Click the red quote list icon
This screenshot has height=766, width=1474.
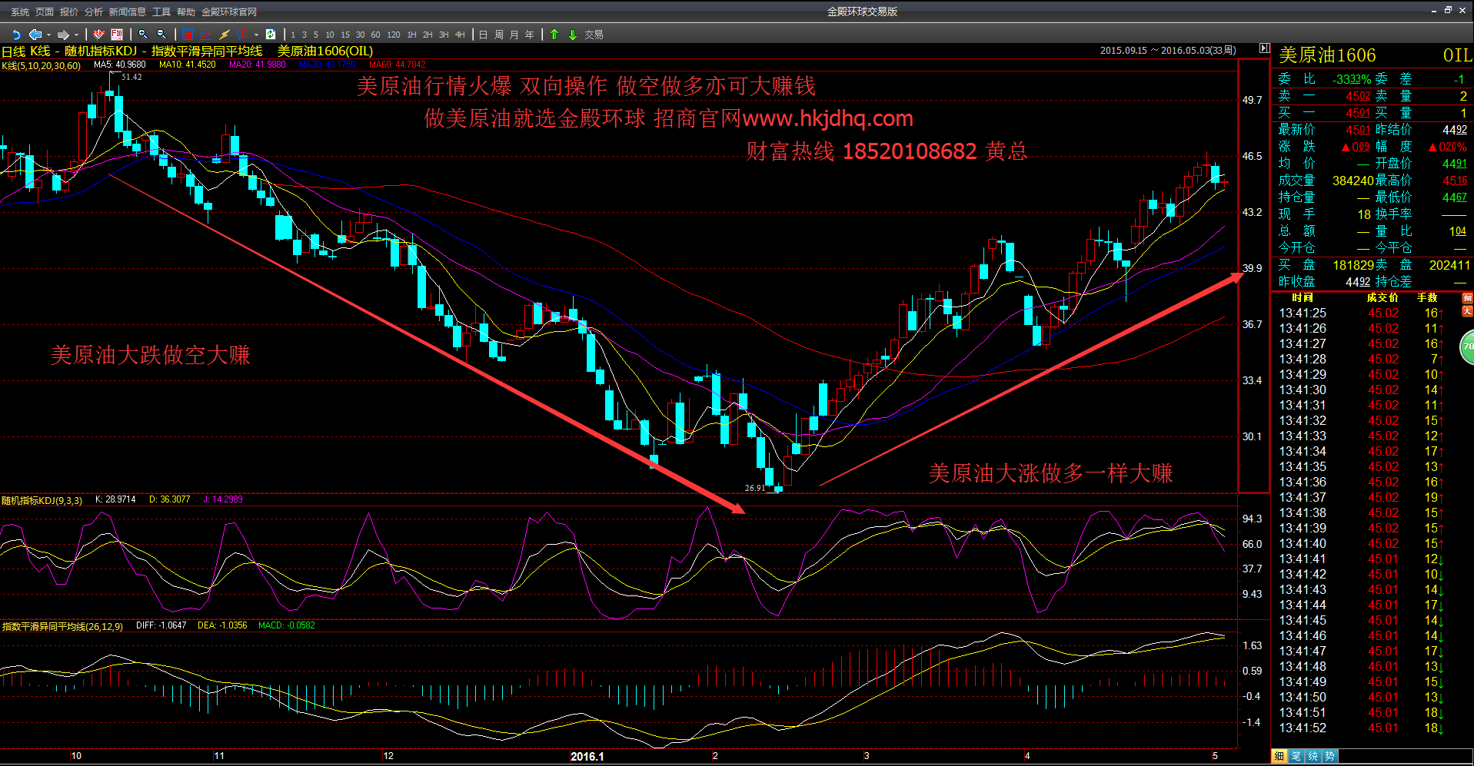[x=188, y=35]
